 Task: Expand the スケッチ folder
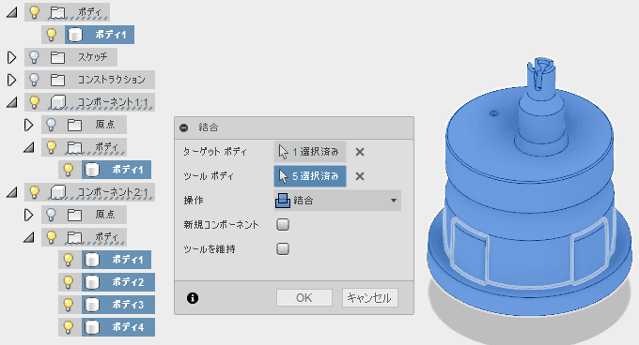point(12,57)
